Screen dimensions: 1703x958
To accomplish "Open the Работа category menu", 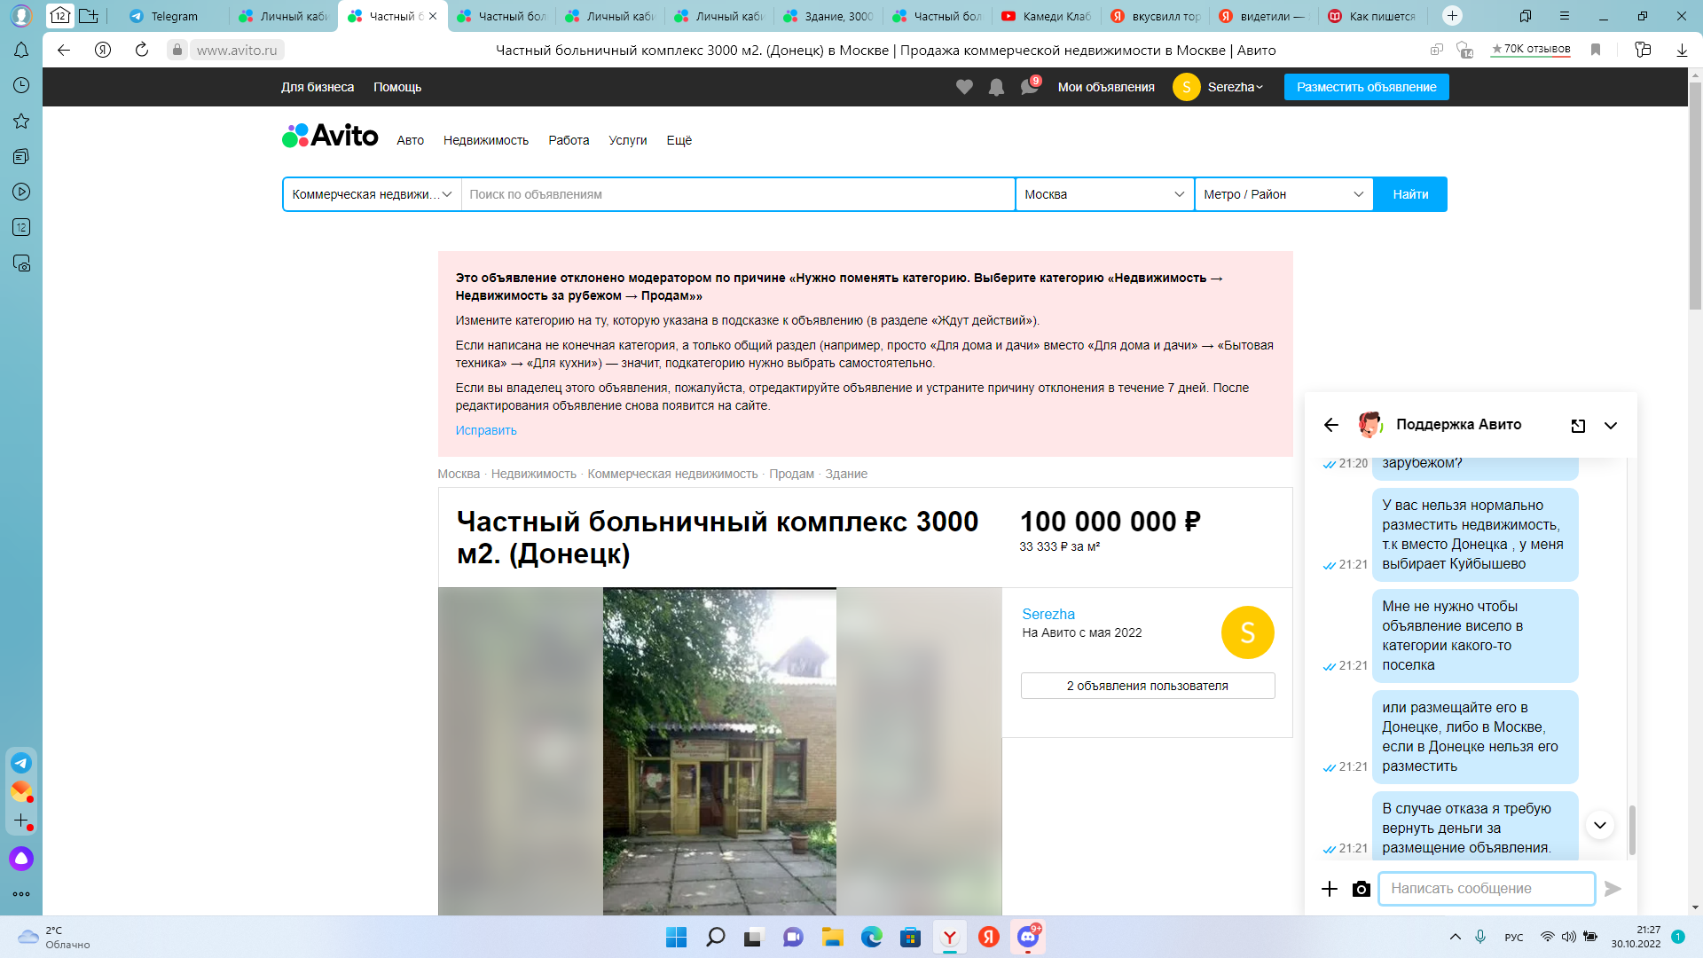I will point(569,140).
